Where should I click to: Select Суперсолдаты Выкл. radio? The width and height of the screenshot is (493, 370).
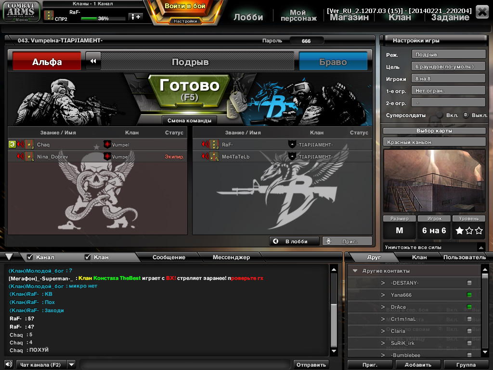point(466,115)
